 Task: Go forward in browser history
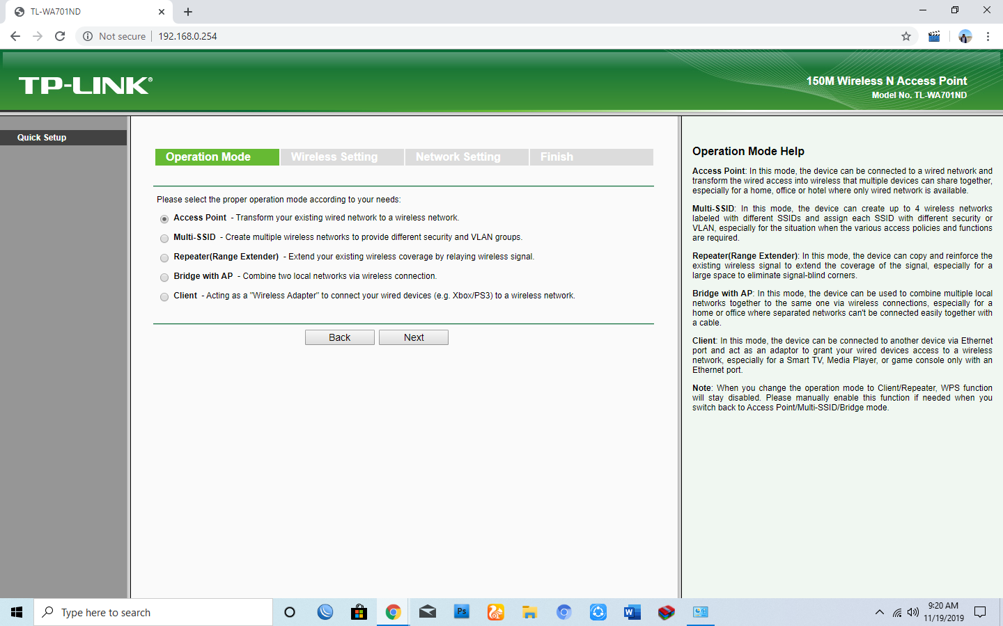pyautogui.click(x=38, y=36)
